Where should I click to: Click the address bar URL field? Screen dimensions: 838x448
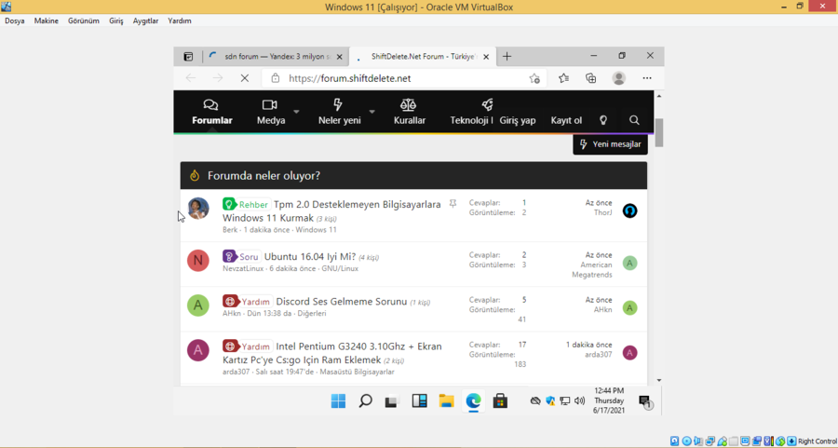[x=403, y=78]
